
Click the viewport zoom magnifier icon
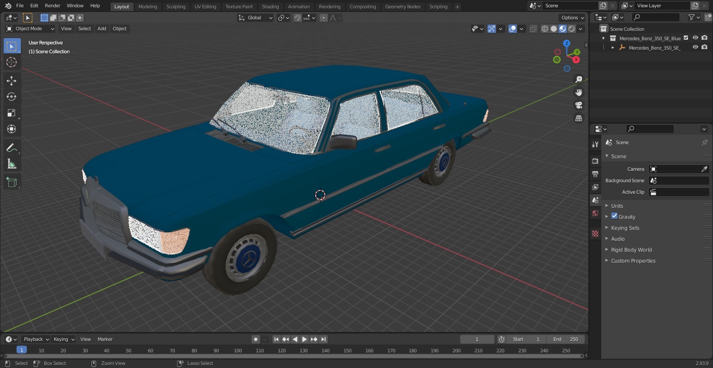(578, 79)
